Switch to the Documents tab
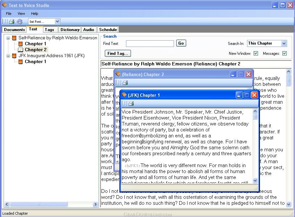This screenshot has height=217, width=295. 14,30
